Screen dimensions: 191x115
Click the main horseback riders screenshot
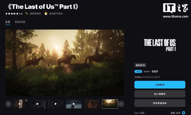pyautogui.click(x=65, y=63)
